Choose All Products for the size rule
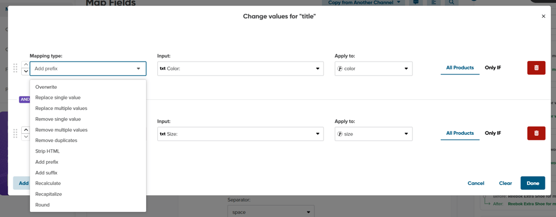Screen dimensions: 556x217 [x=460, y=133]
